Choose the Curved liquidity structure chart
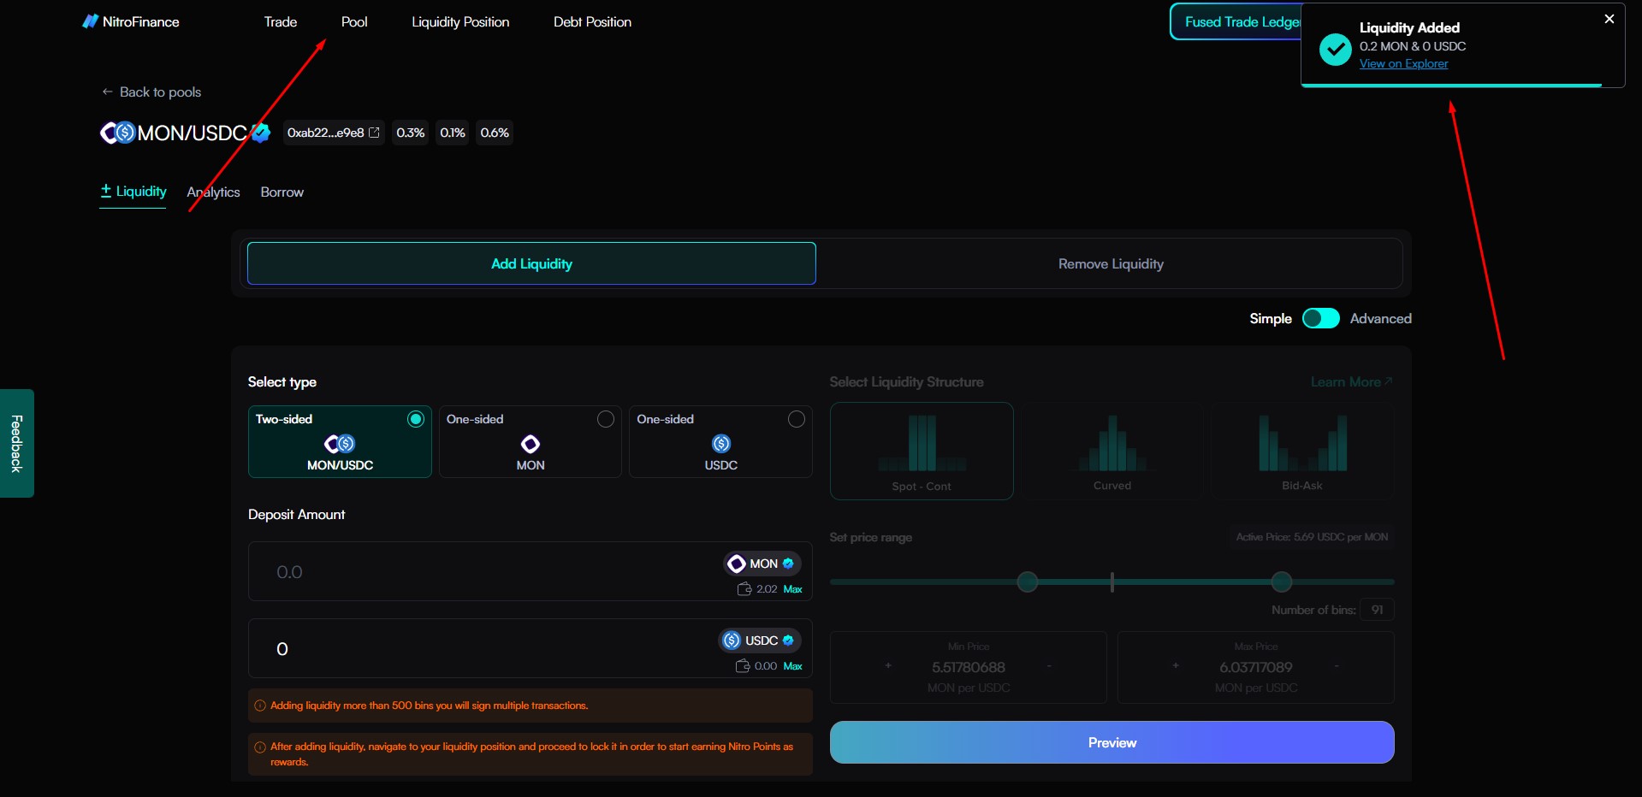The height and width of the screenshot is (797, 1642). (1111, 451)
